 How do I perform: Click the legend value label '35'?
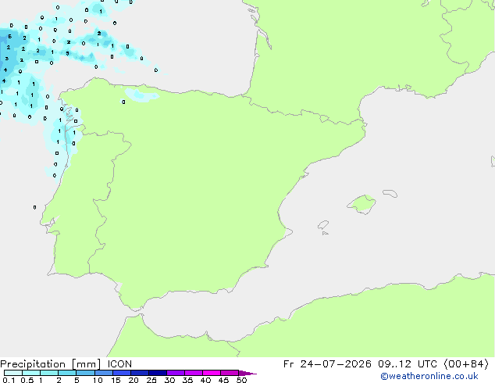tap(187, 380)
